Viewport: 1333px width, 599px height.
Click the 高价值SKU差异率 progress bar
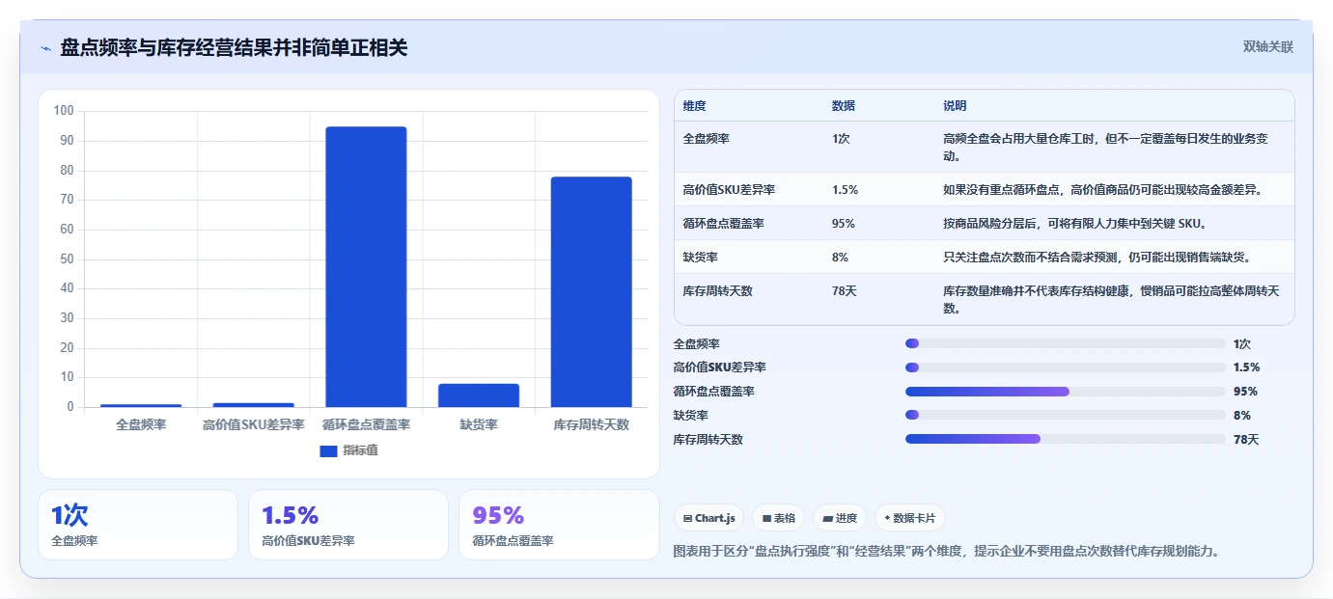(x=1065, y=368)
